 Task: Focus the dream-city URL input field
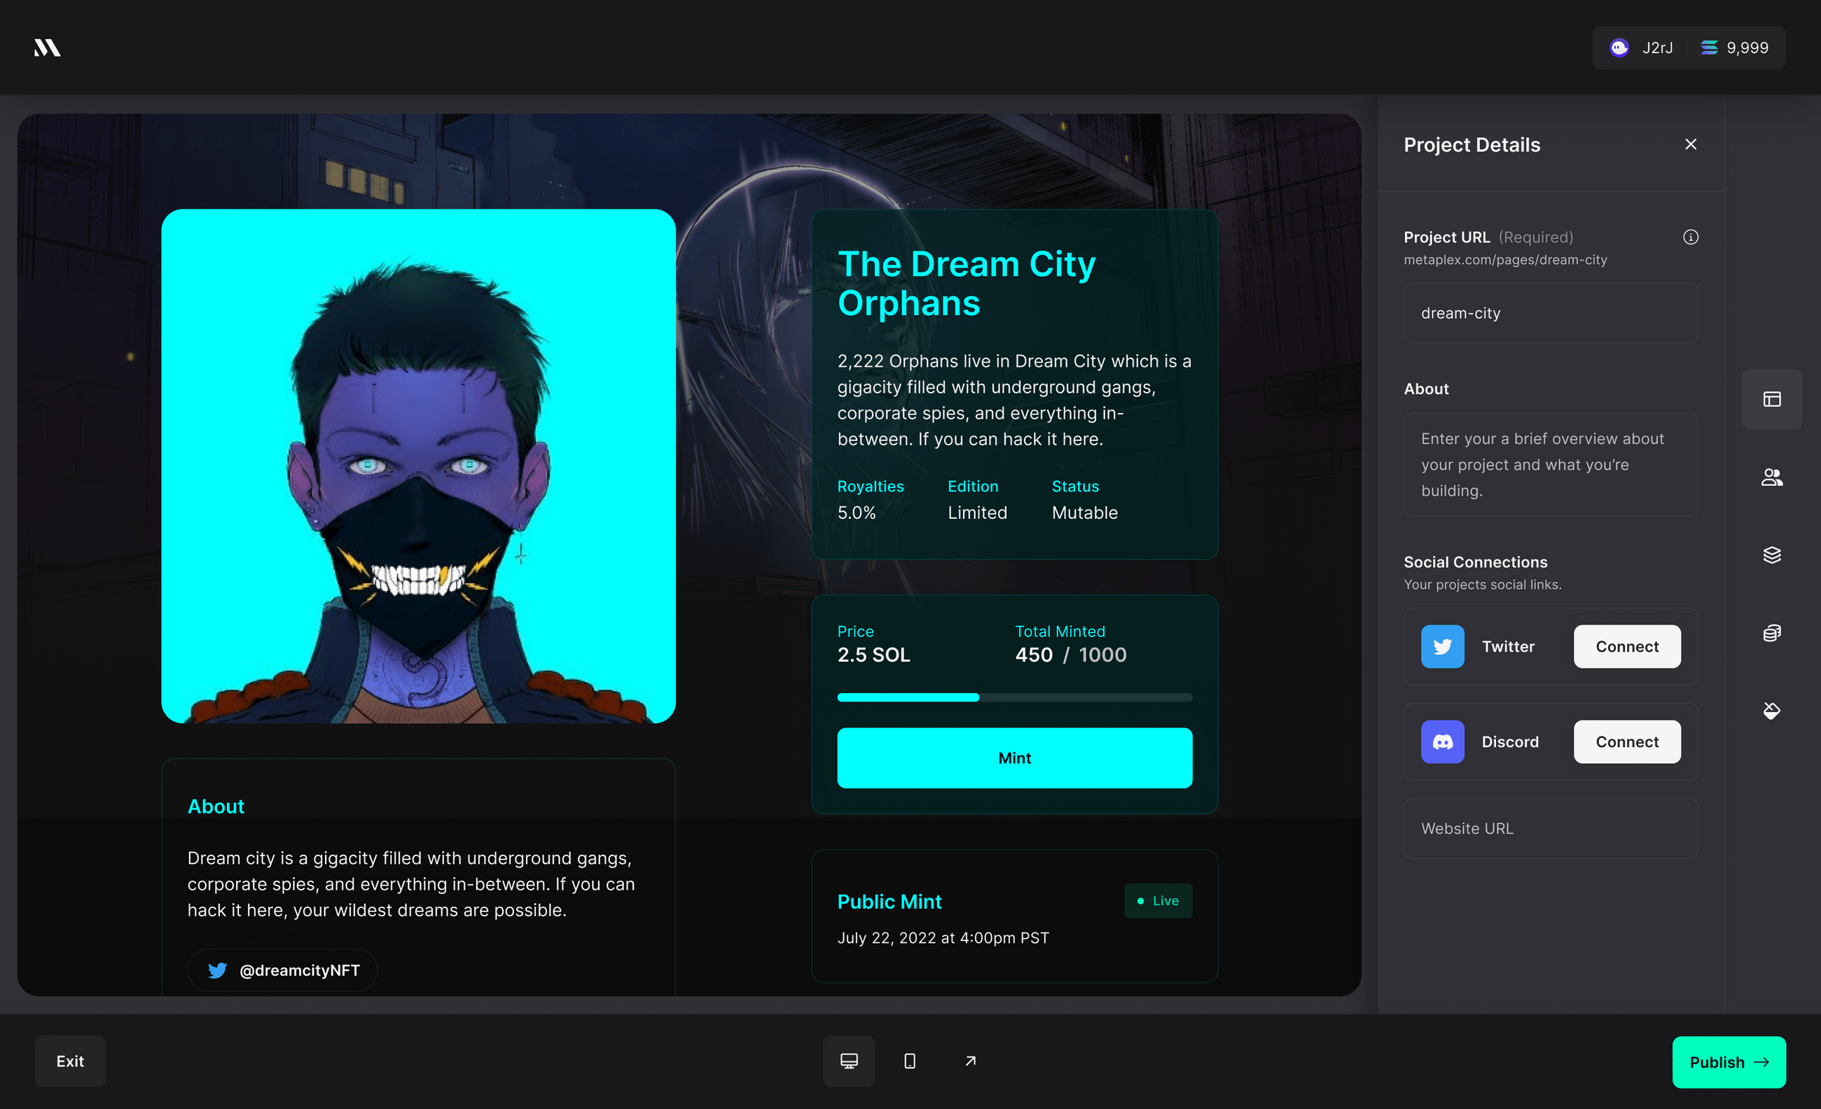click(x=1550, y=313)
